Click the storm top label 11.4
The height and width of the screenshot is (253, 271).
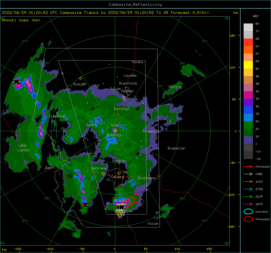(120, 207)
